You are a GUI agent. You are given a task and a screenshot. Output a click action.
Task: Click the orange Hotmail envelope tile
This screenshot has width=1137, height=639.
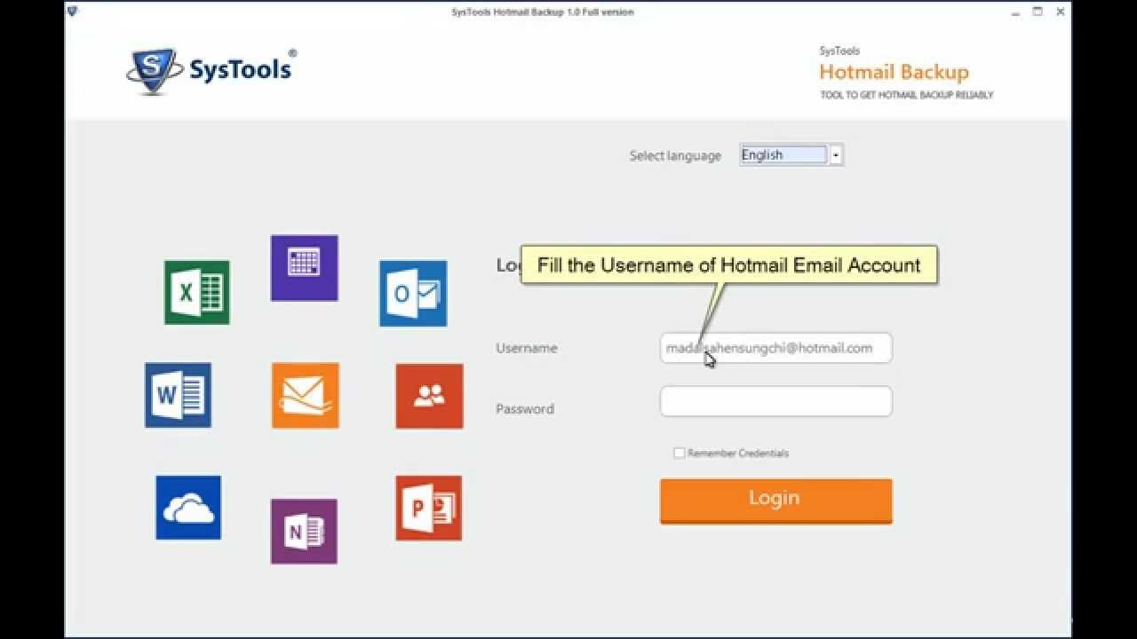click(x=306, y=396)
